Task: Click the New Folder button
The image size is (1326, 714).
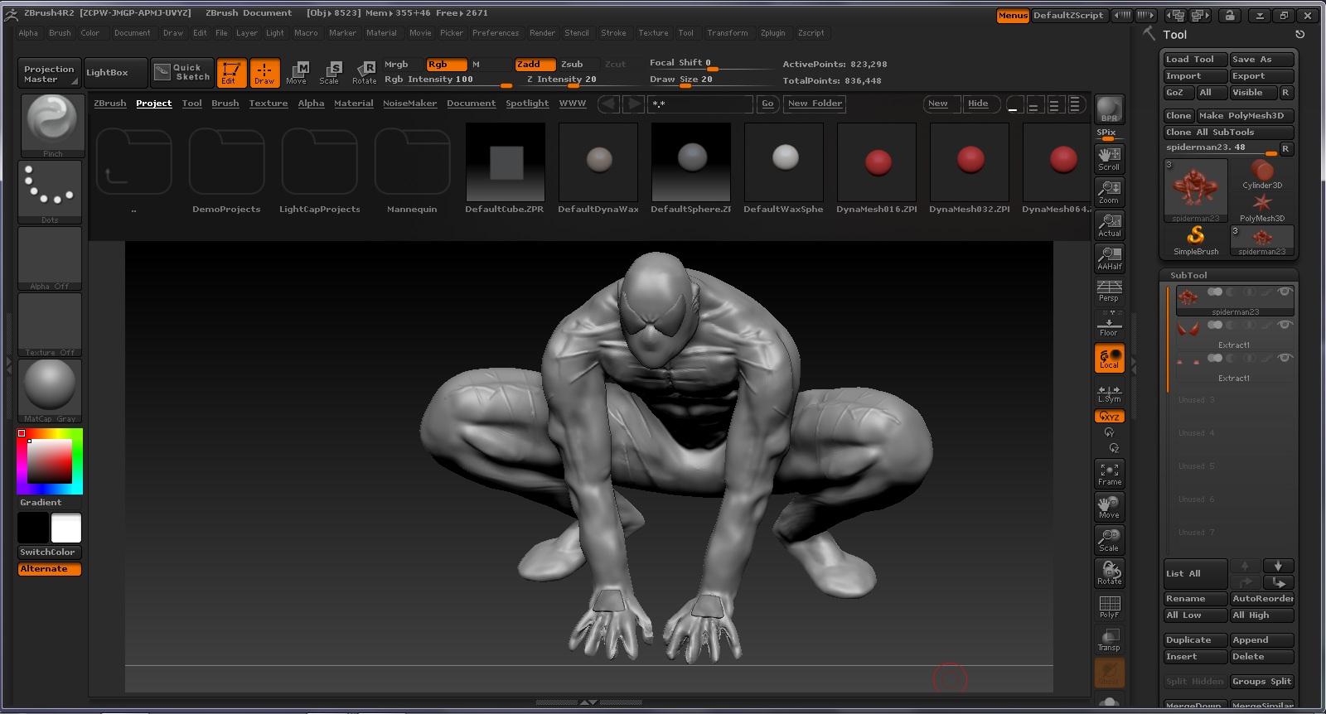Action: (815, 104)
